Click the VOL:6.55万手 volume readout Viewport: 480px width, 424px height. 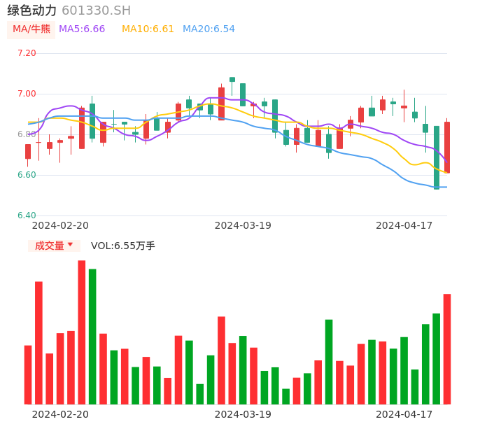tap(123, 246)
